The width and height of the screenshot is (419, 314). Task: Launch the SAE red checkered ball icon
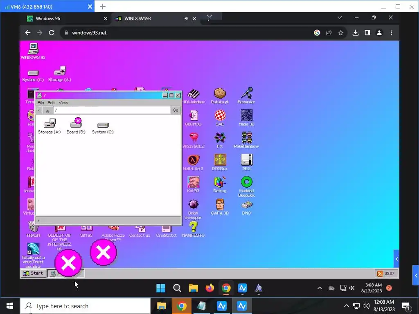[220, 118]
